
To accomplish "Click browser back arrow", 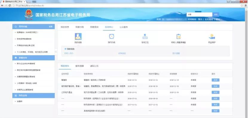I will (2, 6).
